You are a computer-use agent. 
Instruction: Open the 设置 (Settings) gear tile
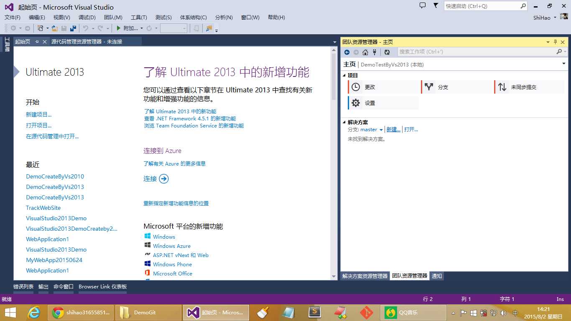[383, 103]
